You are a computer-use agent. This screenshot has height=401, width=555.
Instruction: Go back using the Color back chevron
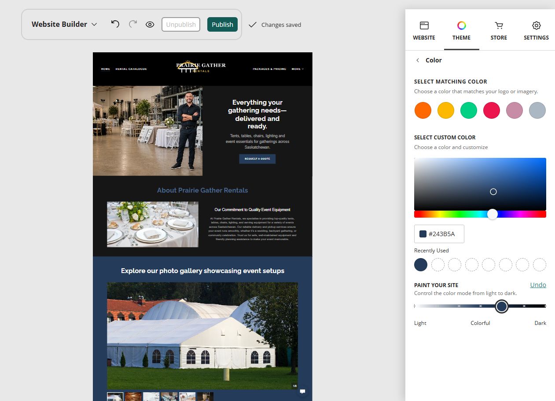(x=418, y=60)
